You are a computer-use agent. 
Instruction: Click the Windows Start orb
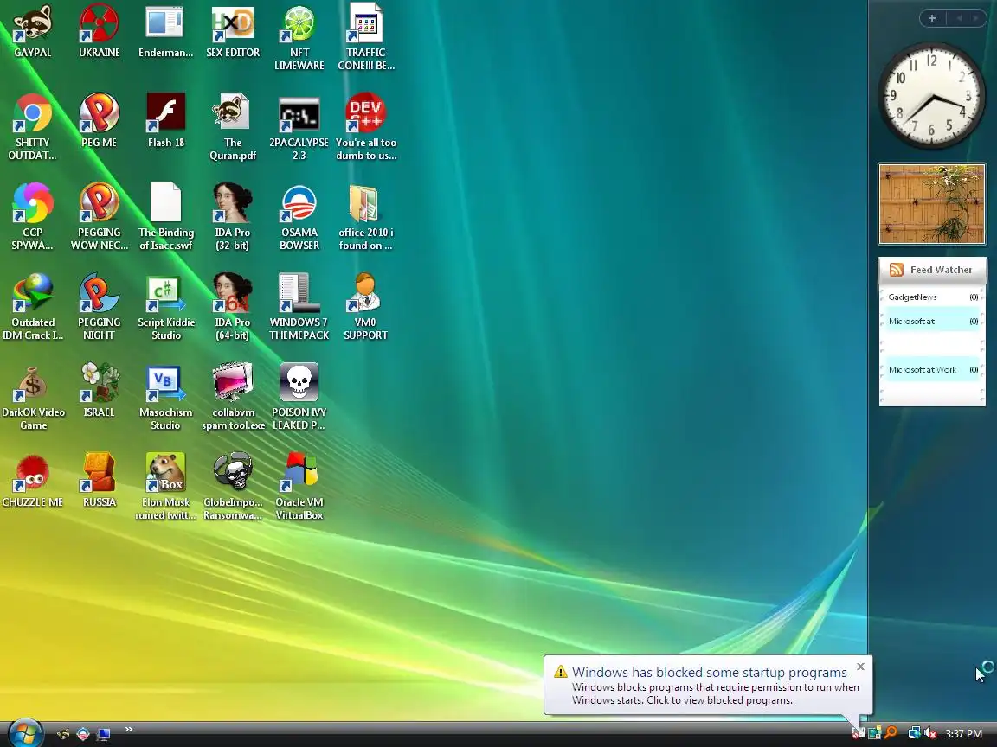pos(26,734)
